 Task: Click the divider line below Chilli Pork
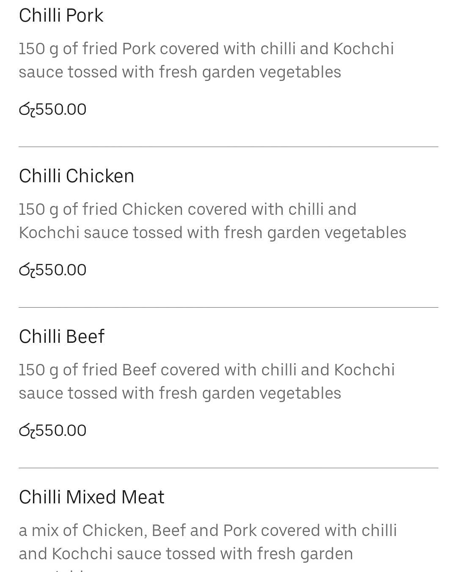point(228,147)
